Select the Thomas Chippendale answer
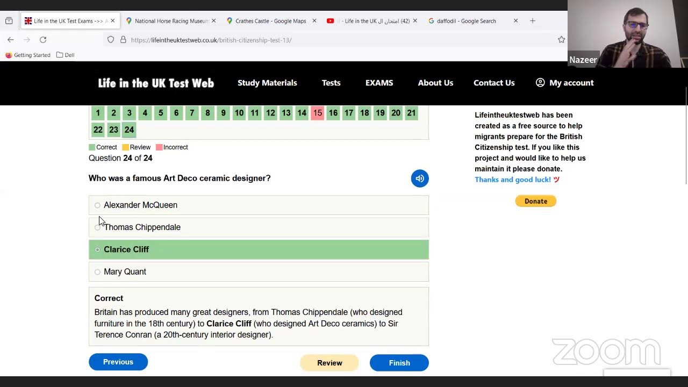 pos(259,227)
